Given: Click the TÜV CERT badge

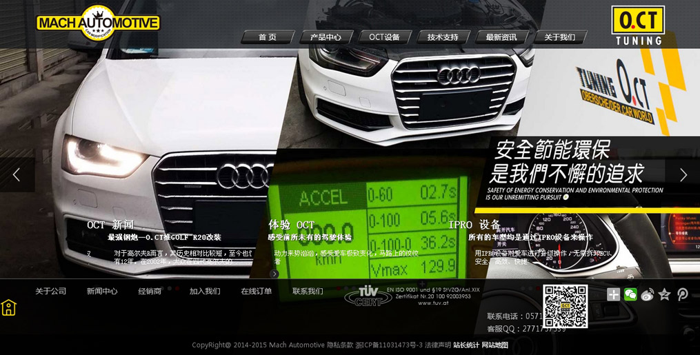Looking at the screenshot, I should 368,296.
